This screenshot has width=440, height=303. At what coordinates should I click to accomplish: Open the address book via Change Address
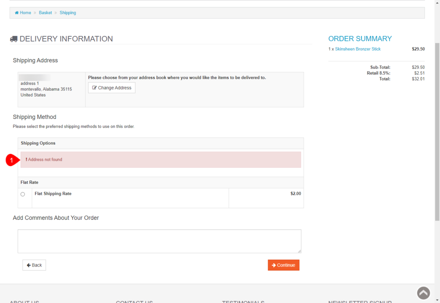point(111,88)
